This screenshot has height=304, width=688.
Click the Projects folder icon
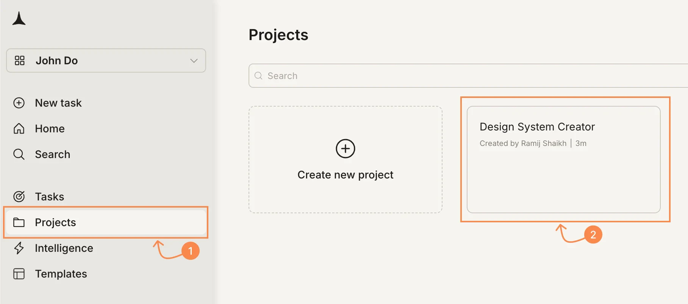pos(19,222)
